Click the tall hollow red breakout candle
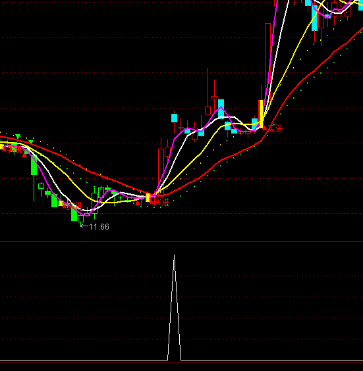This screenshot has width=363, height=371. (x=267, y=62)
